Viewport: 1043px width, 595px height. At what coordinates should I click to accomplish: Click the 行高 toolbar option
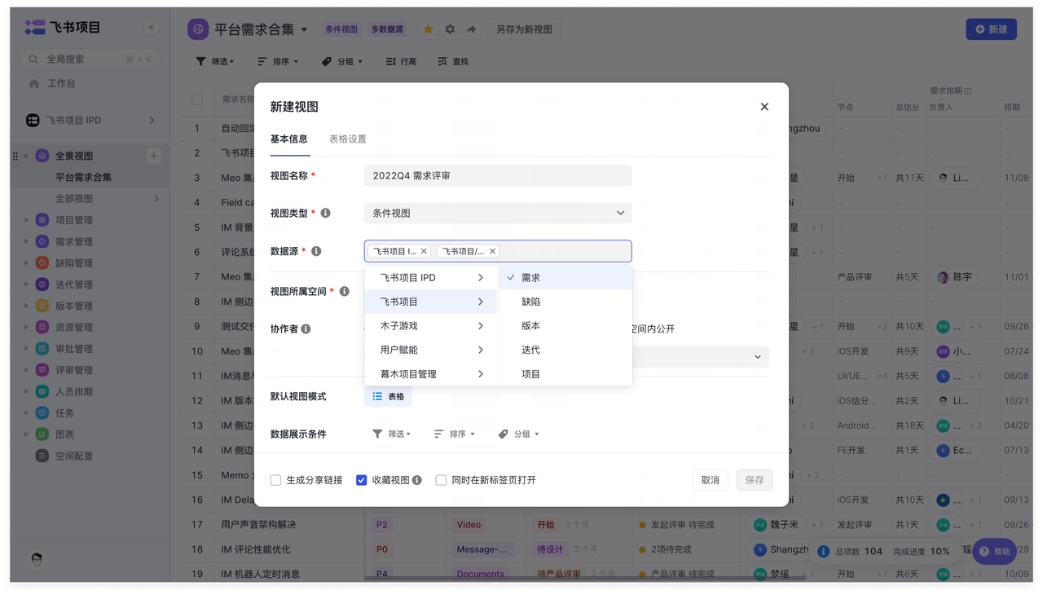click(401, 62)
